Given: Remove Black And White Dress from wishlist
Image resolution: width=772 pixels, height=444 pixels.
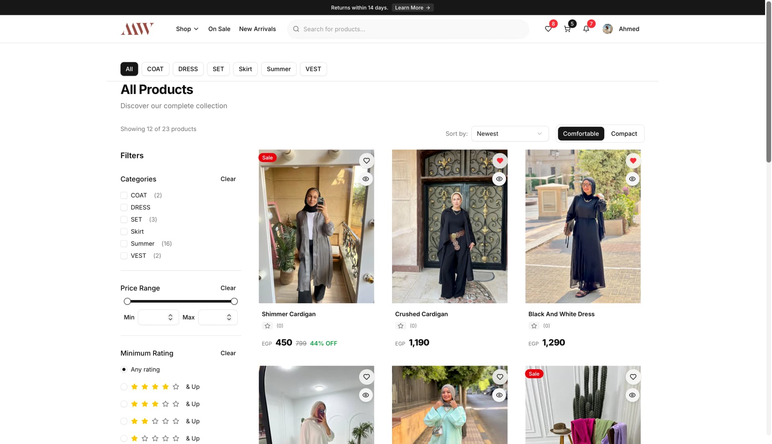Looking at the screenshot, I should pos(633,161).
